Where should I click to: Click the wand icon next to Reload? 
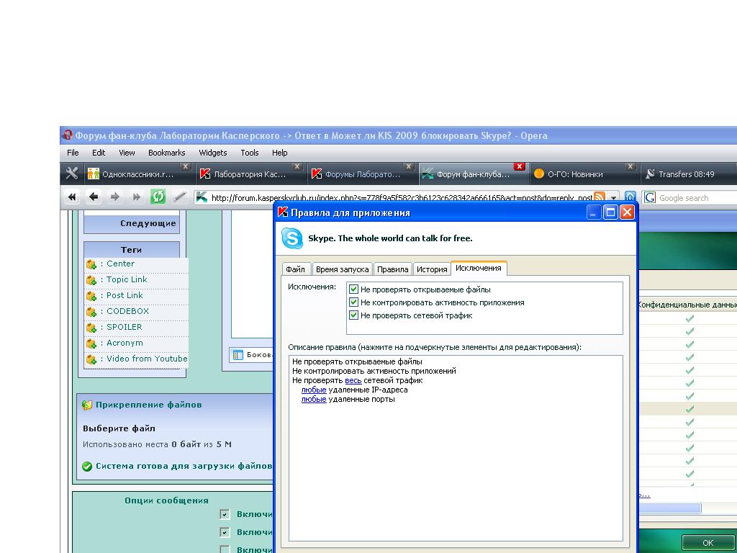click(x=179, y=197)
